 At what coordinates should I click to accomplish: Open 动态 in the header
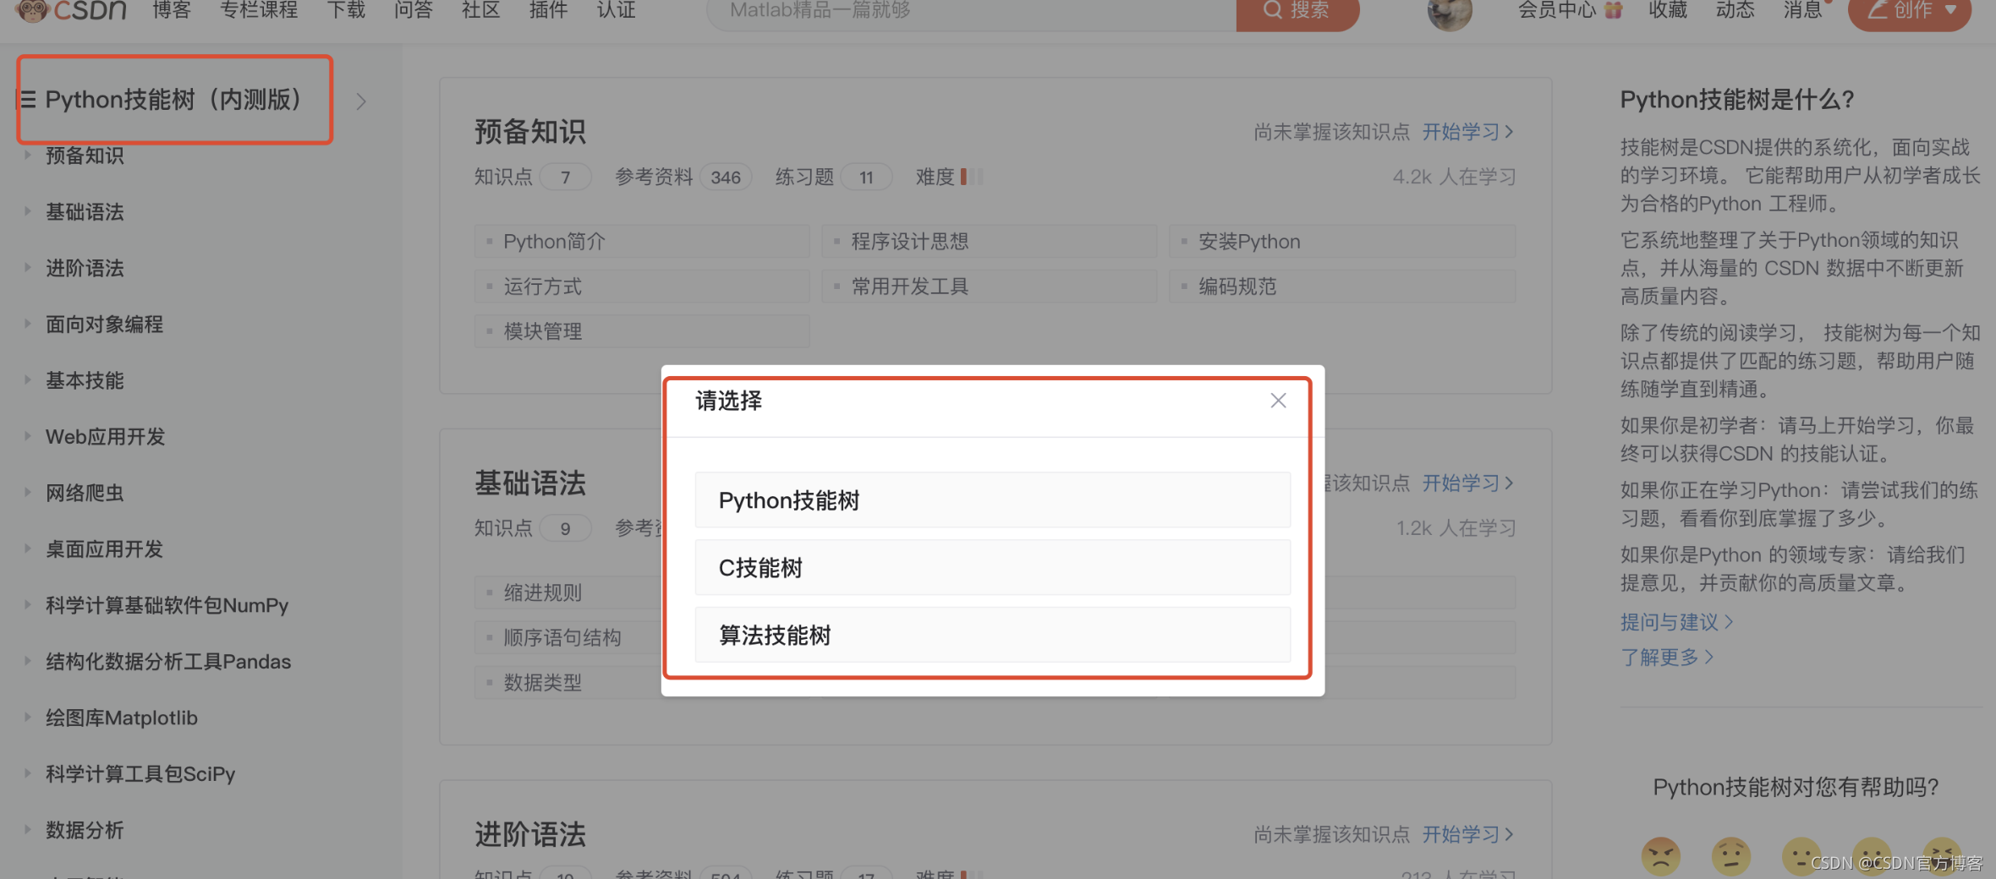(1736, 10)
